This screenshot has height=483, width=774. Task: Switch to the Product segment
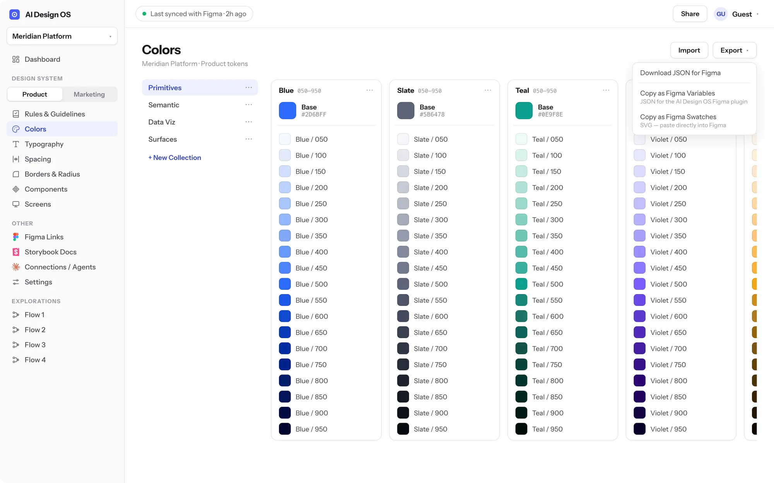tap(35, 94)
